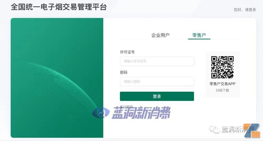The width and height of the screenshot is (263, 141).
Task: Click the 全国统一电子烟交易管理平台 title
Action: click(x=59, y=7)
